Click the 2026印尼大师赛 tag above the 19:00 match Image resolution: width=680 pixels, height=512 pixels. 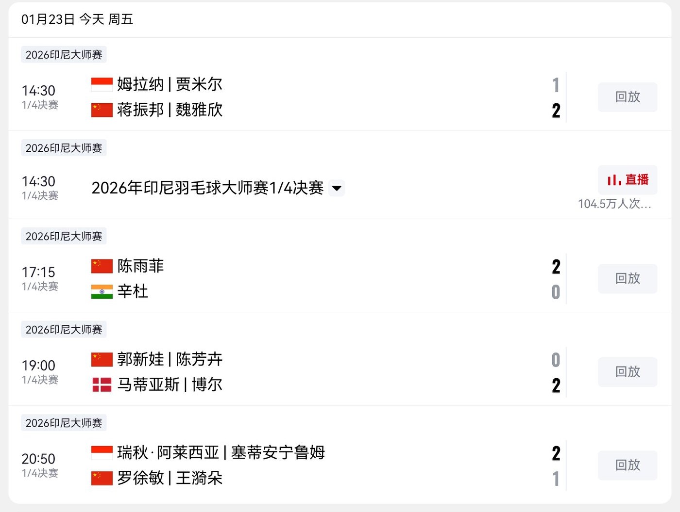click(x=64, y=330)
